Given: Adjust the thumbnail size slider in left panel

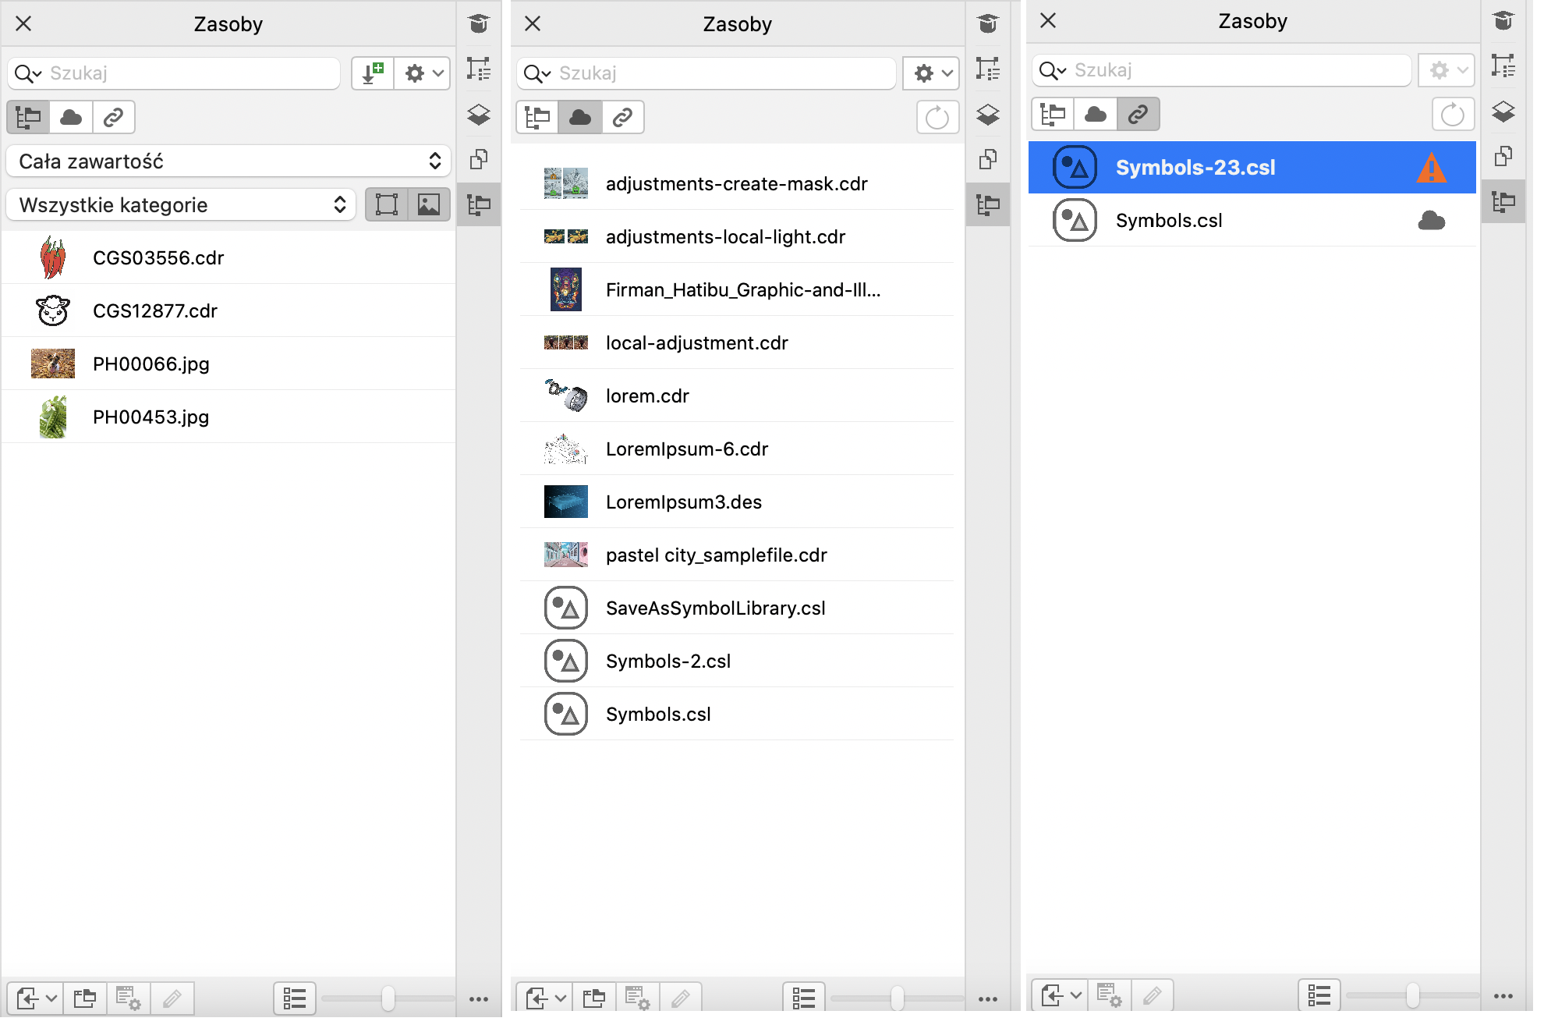Looking at the screenshot, I should pos(388,998).
